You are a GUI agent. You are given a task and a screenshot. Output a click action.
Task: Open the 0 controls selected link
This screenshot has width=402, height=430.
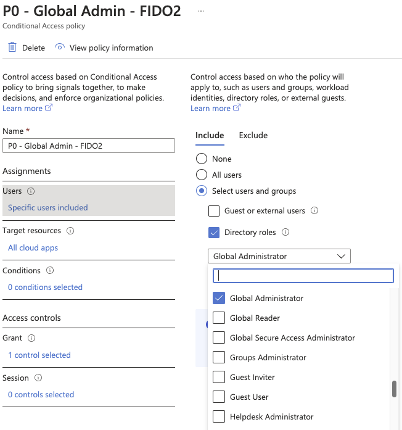pyautogui.click(x=41, y=394)
